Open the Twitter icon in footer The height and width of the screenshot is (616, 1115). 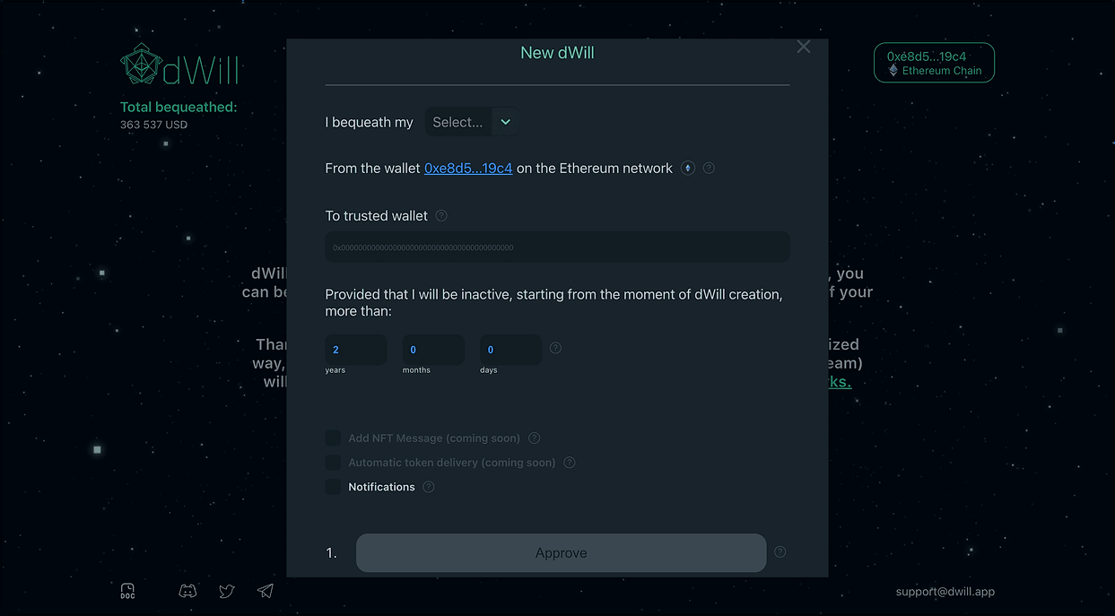(x=227, y=591)
